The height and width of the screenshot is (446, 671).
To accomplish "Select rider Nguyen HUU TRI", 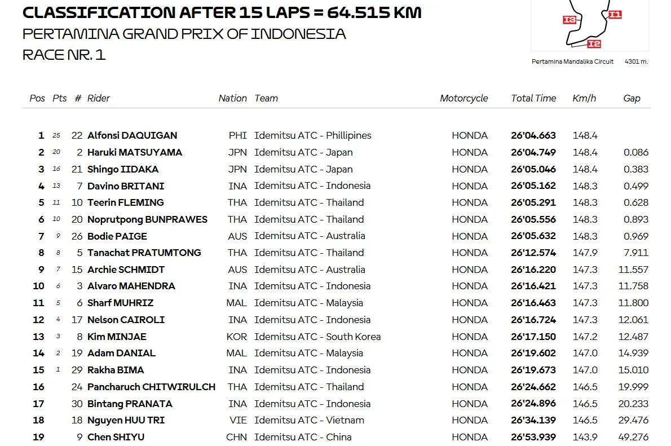I will [126, 420].
